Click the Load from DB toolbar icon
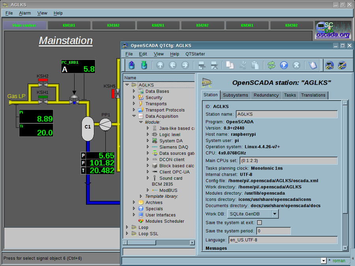 (x=131, y=65)
